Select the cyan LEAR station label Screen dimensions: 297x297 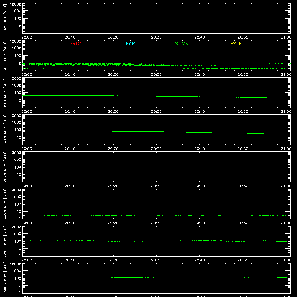pyautogui.click(x=129, y=43)
